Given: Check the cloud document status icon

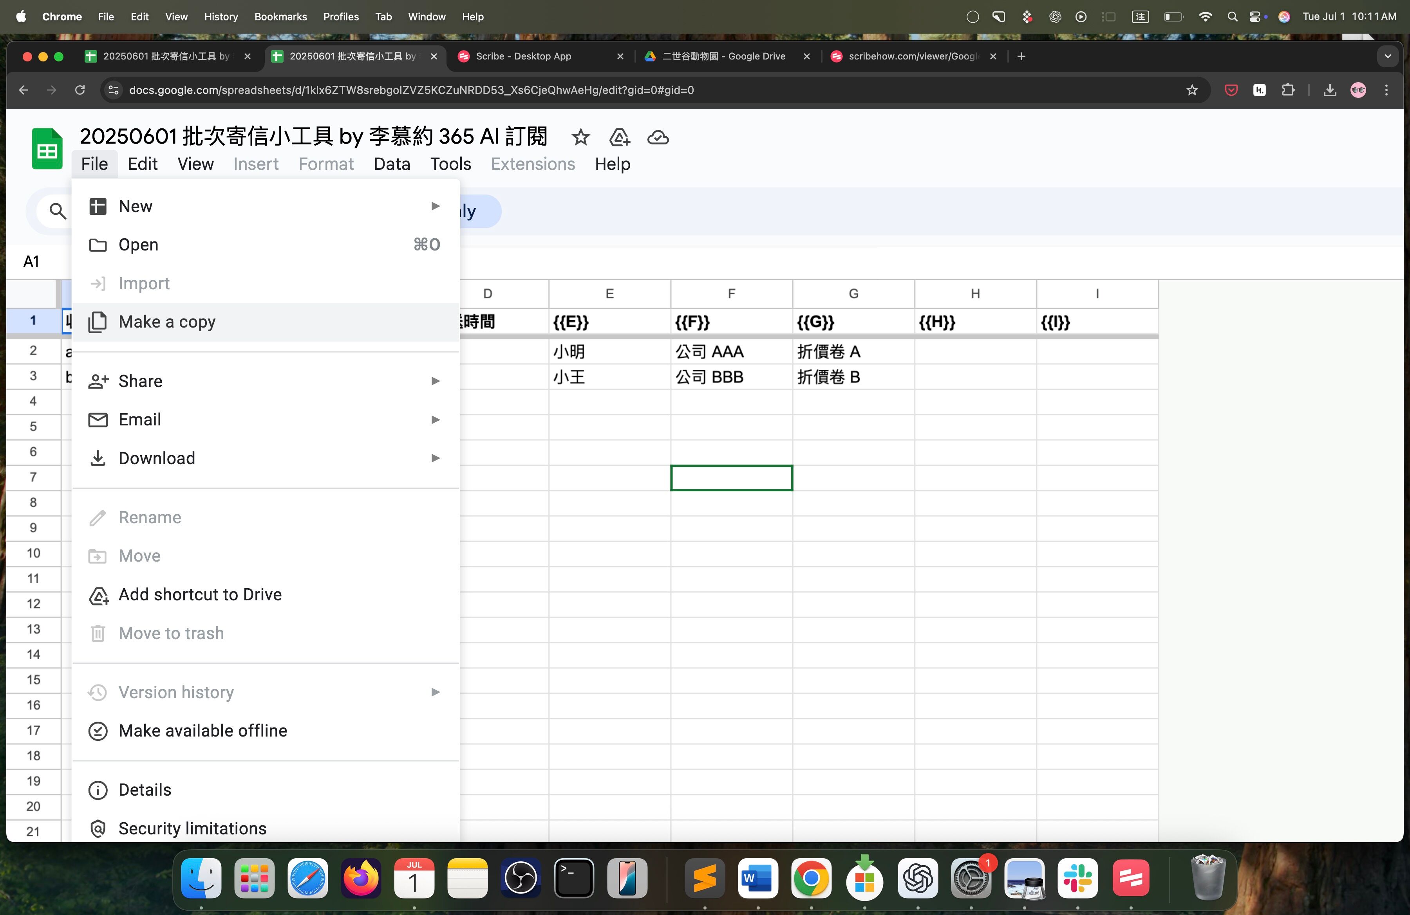Looking at the screenshot, I should pyautogui.click(x=658, y=137).
